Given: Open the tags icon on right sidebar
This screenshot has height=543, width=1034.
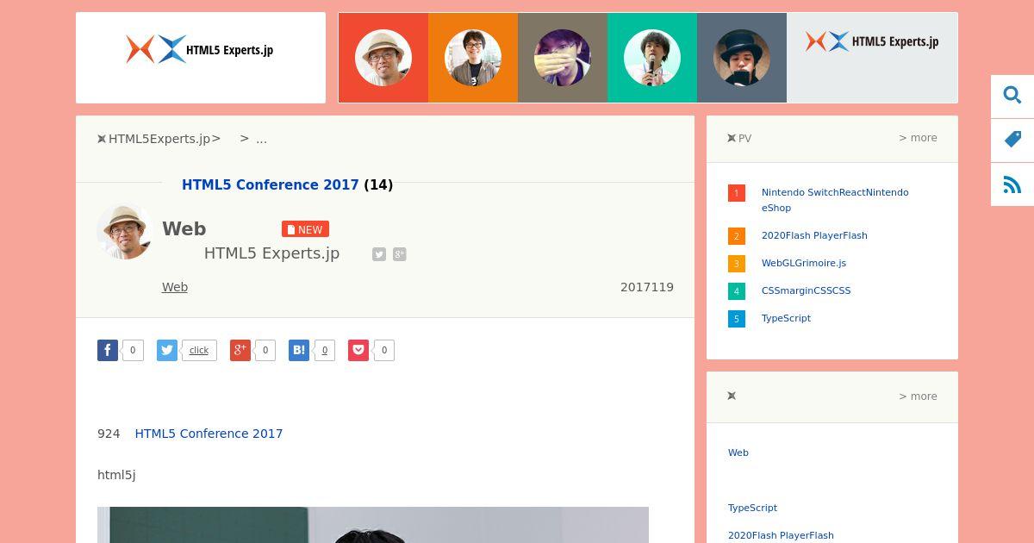Looking at the screenshot, I should [x=1012, y=140].
